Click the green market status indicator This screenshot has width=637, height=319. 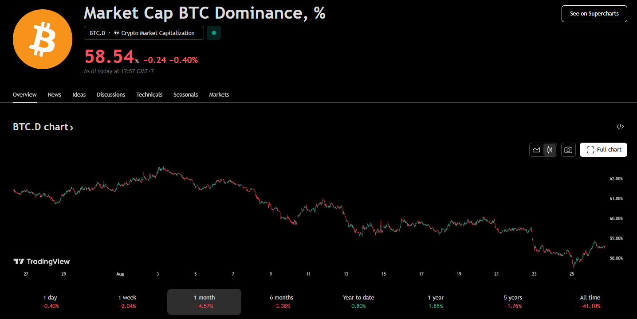point(214,33)
